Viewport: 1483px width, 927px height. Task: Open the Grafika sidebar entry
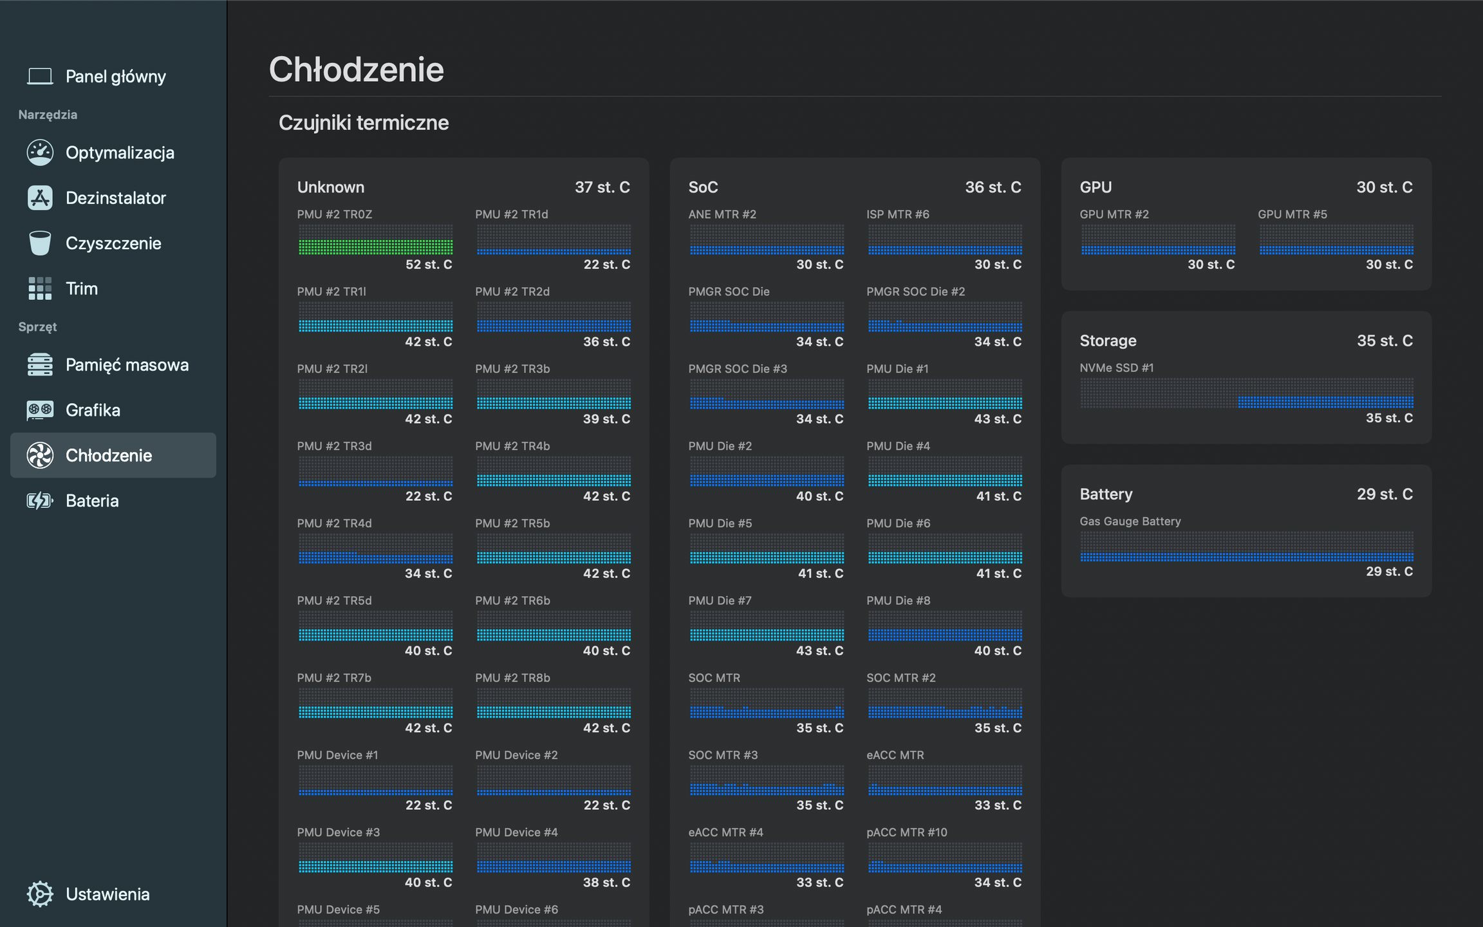coord(113,410)
